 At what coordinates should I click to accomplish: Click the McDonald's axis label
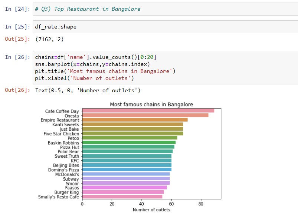[67, 174]
